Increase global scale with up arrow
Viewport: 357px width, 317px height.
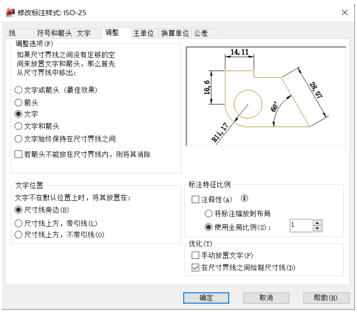(x=317, y=223)
